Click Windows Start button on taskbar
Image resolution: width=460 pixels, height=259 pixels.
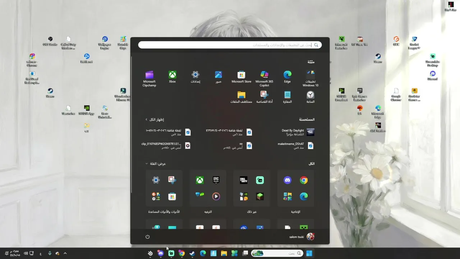[x=309, y=253]
